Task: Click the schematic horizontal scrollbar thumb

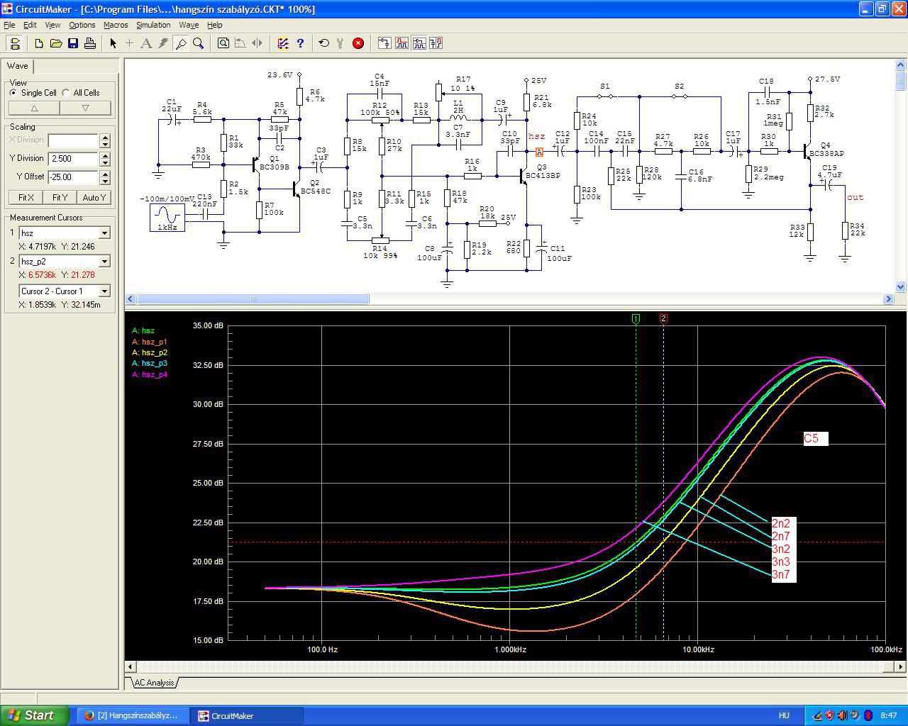Action: pos(253,299)
